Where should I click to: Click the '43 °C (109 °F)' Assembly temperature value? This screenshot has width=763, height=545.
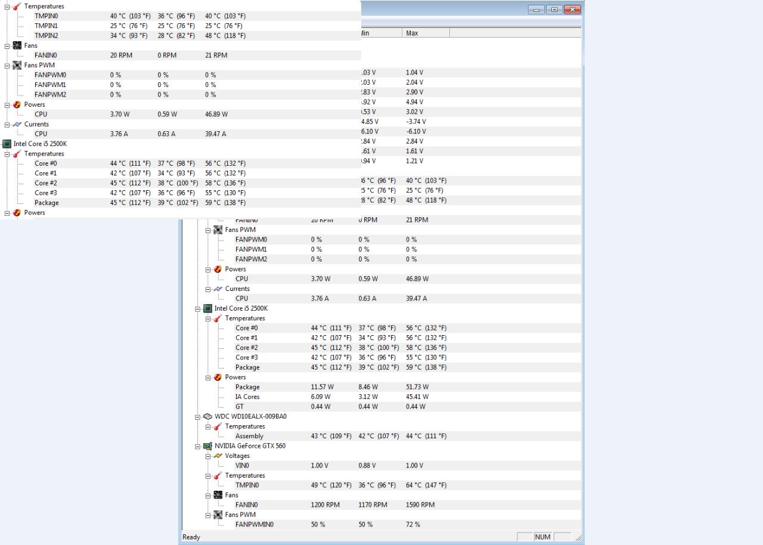point(331,436)
